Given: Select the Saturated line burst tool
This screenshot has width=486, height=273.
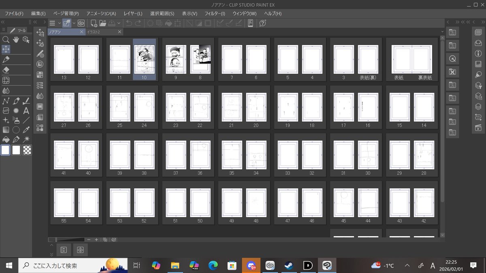Looking at the screenshot, I should pyautogui.click(x=16, y=110).
